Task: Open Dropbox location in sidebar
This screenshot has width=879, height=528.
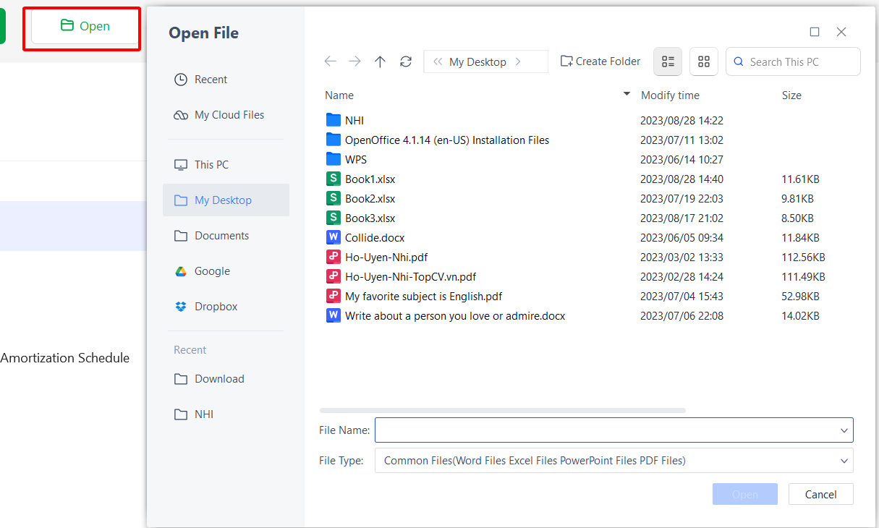Action: (215, 307)
